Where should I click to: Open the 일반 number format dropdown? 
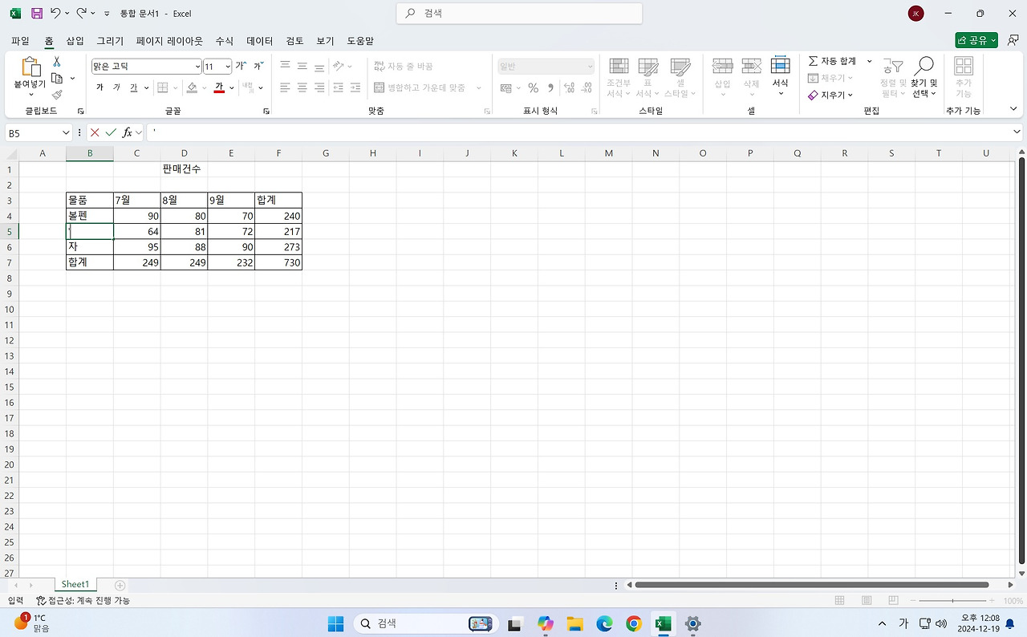coord(590,67)
